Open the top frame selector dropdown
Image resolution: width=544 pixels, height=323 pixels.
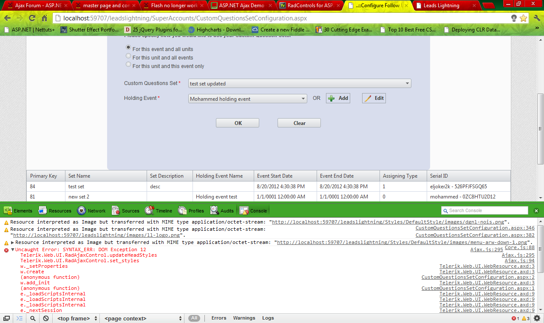pos(77,318)
